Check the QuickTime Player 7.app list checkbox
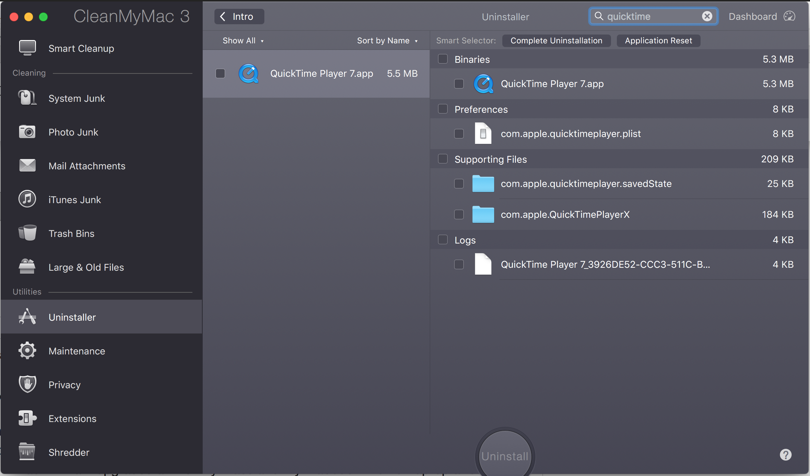Viewport: 810px width, 476px height. 220,73
